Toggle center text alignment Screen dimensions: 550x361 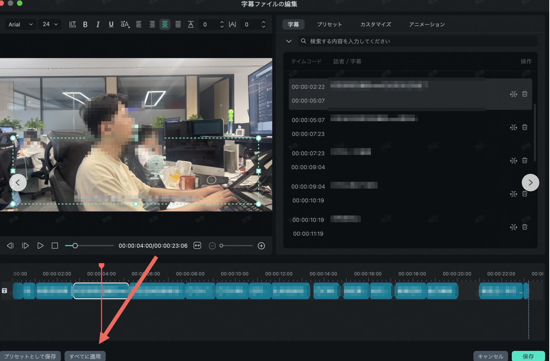(165, 24)
